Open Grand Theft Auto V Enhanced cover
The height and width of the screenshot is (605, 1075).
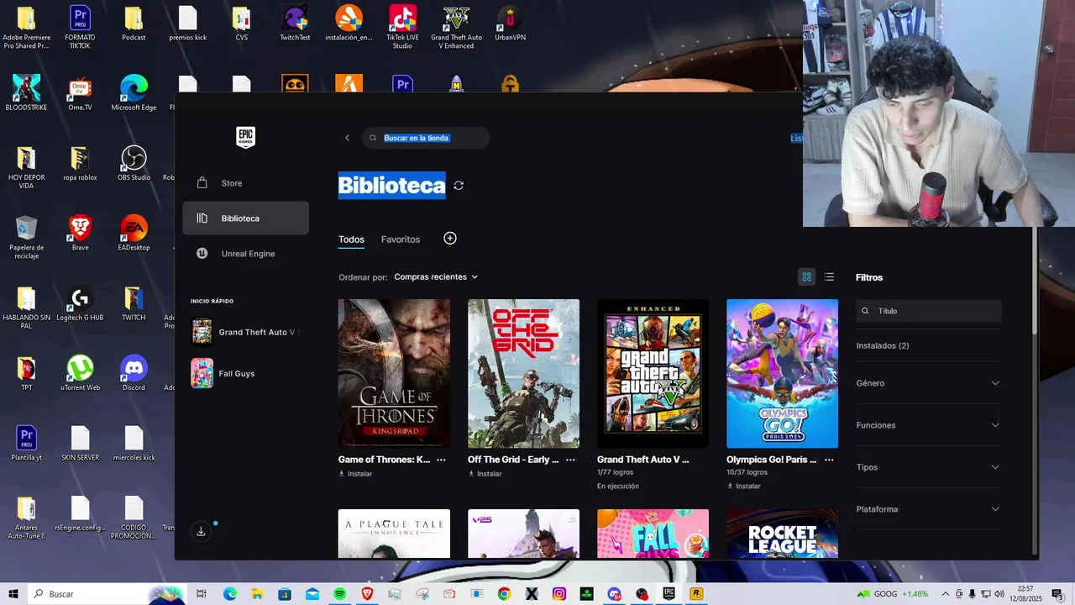pos(653,373)
